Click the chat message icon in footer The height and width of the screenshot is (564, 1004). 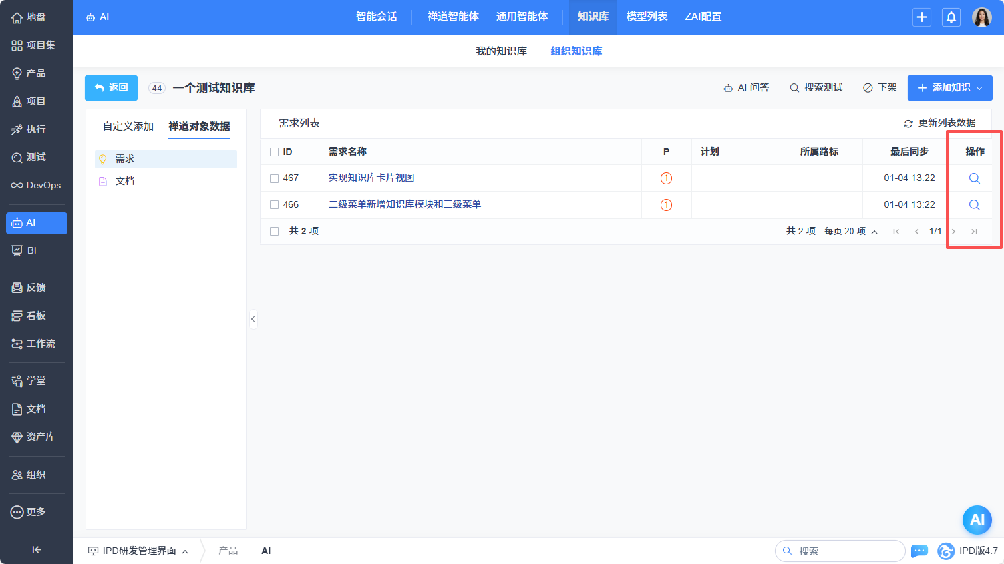tap(919, 551)
